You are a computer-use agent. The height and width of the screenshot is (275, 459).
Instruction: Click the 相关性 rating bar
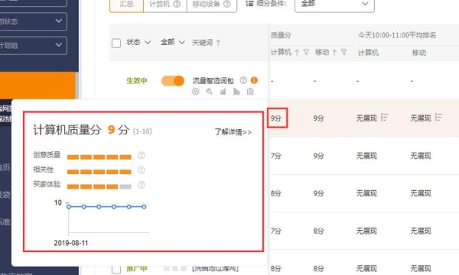click(99, 172)
